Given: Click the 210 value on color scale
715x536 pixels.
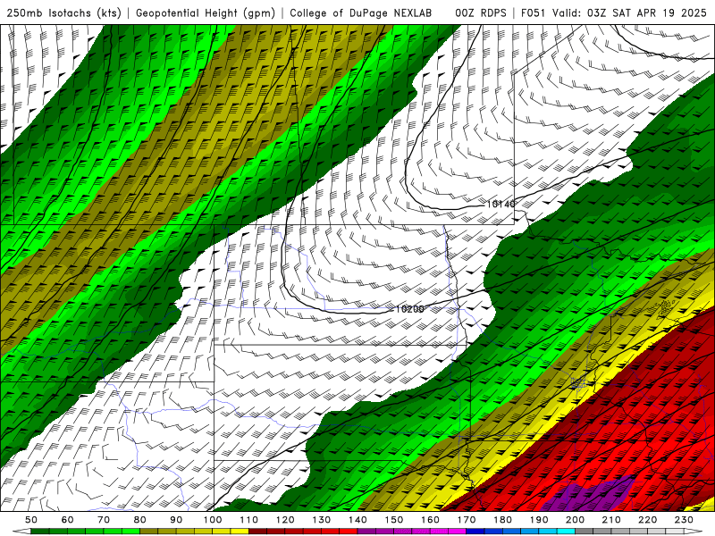Looking at the screenshot, I should pos(611,520).
